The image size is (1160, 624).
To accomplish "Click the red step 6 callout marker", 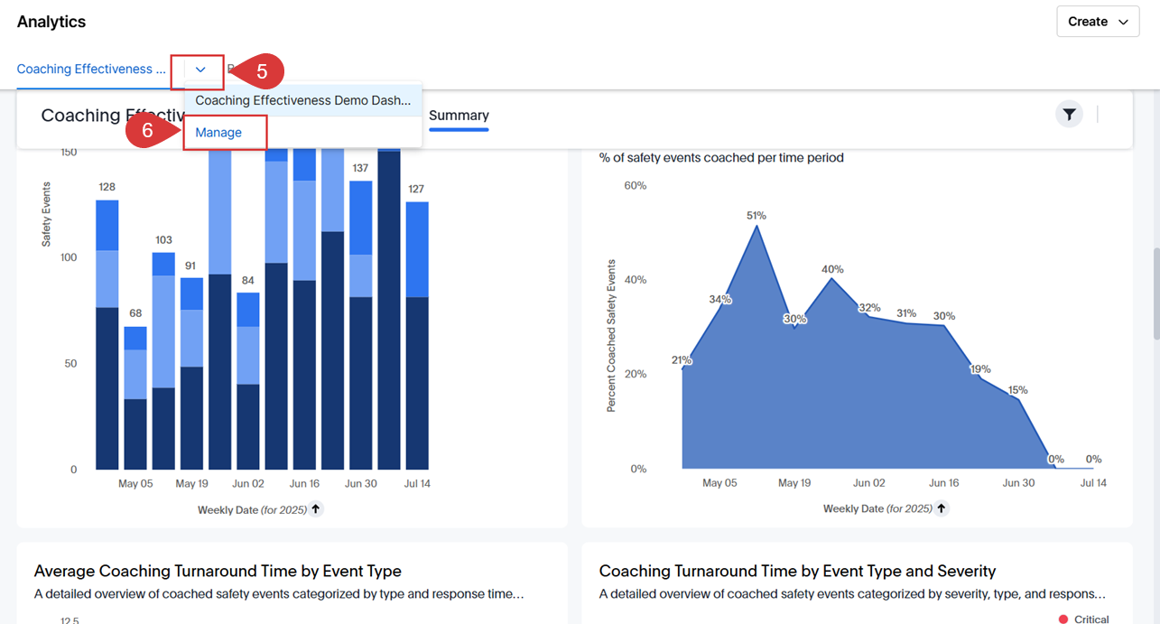I will pos(150,132).
